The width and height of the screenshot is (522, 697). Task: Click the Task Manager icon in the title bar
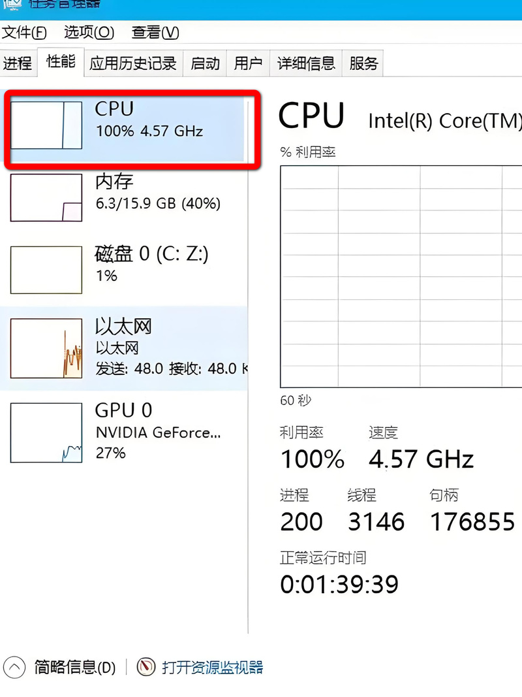[x=13, y=5]
